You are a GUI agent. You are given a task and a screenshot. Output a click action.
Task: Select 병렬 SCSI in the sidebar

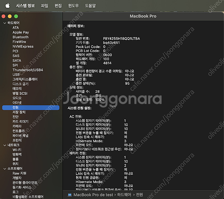pos(20,93)
